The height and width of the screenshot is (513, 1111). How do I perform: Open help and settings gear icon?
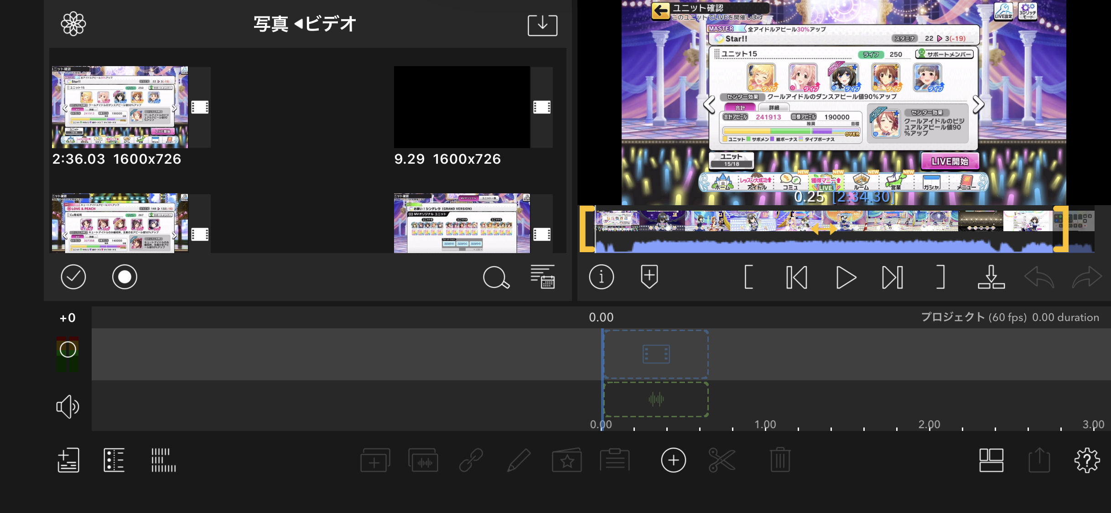click(x=1087, y=460)
